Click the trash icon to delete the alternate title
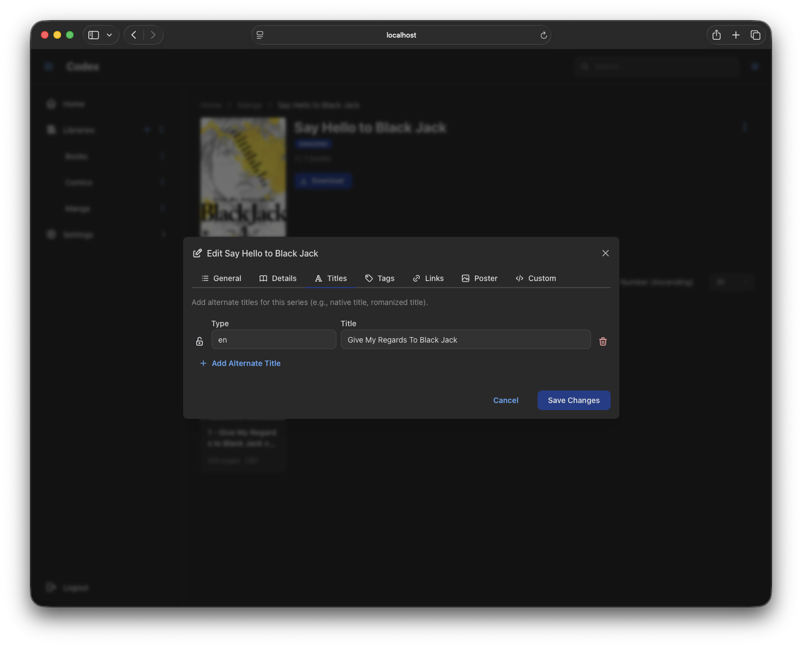This screenshot has width=802, height=647. pos(603,341)
